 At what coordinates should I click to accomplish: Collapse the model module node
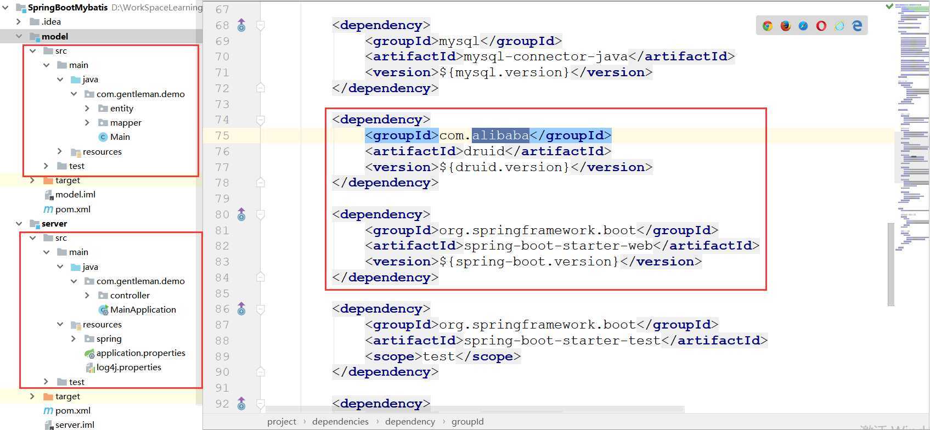point(19,36)
